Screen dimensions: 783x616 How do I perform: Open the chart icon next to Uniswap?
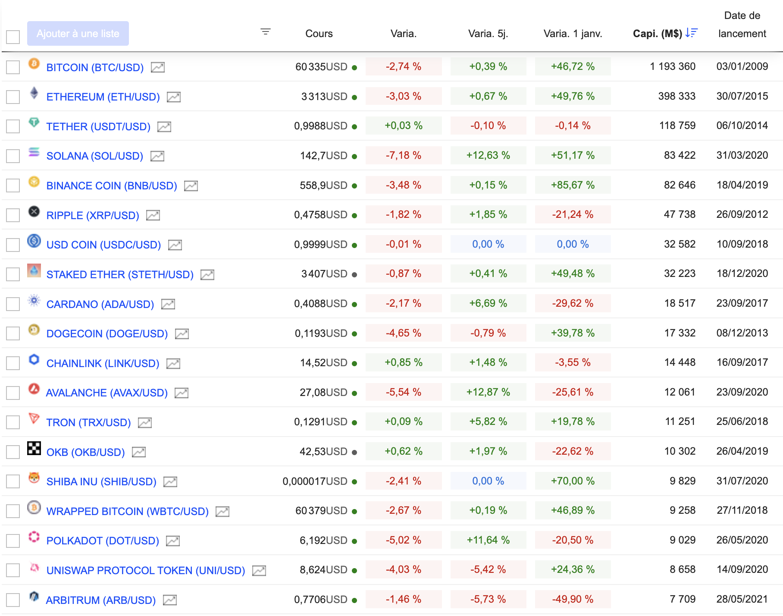[259, 571]
